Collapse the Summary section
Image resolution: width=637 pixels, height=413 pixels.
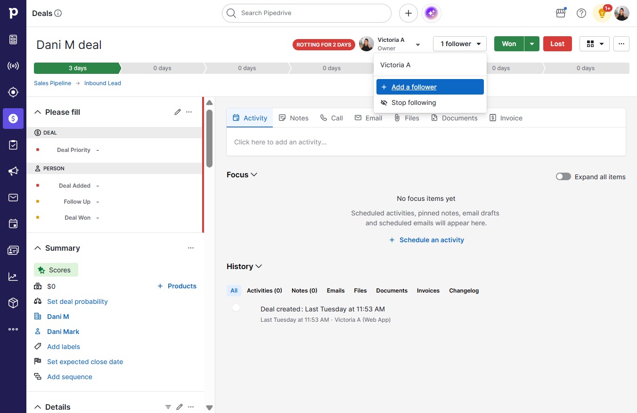click(x=38, y=248)
